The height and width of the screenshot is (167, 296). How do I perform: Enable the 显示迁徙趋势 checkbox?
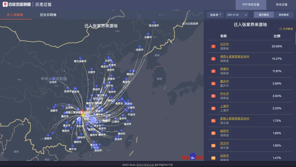pyautogui.click(x=179, y=23)
